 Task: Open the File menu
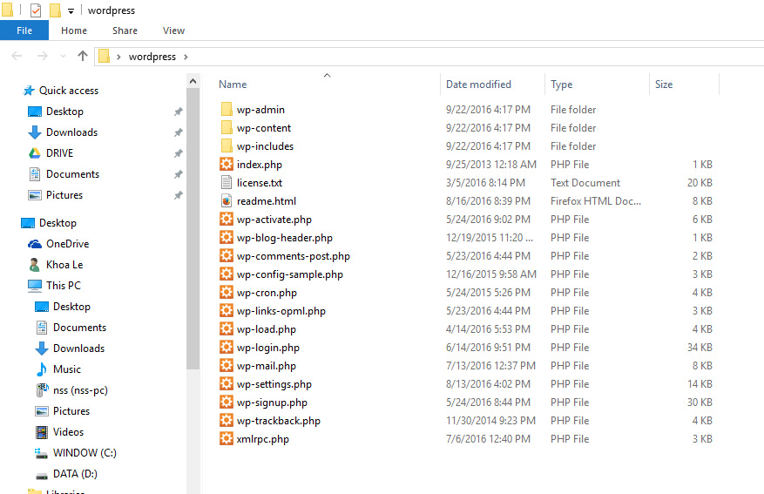click(x=24, y=30)
